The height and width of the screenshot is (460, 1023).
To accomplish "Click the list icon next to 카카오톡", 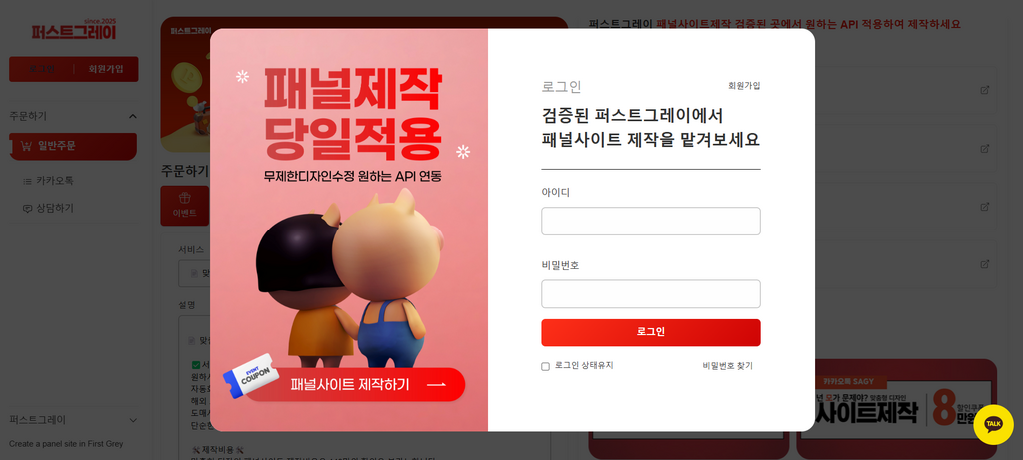I will (x=27, y=181).
